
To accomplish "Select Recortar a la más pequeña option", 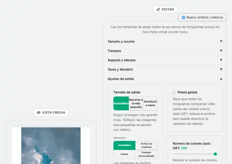I will (x=136, y=103).
